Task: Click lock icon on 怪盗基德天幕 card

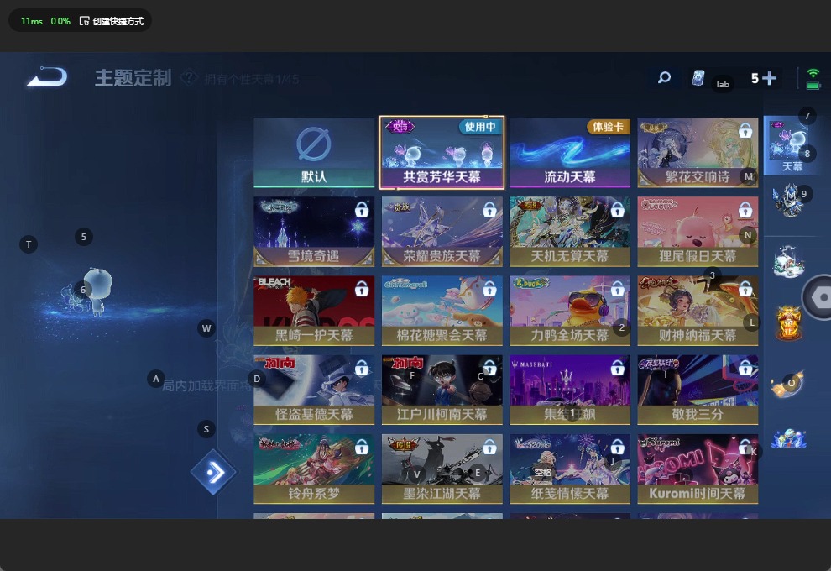Action: 362,368
